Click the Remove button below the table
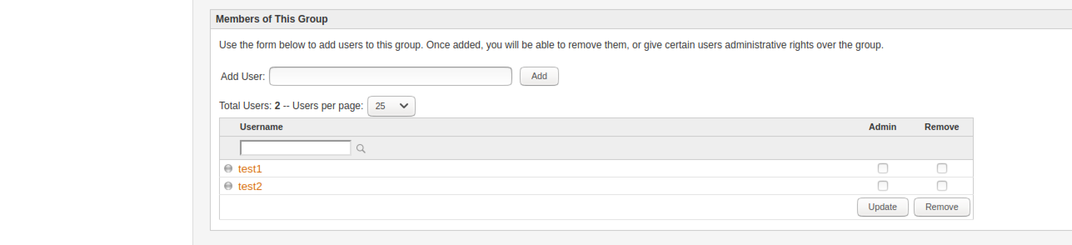Viewport: 1072px width, 245px height. [942, 207]
